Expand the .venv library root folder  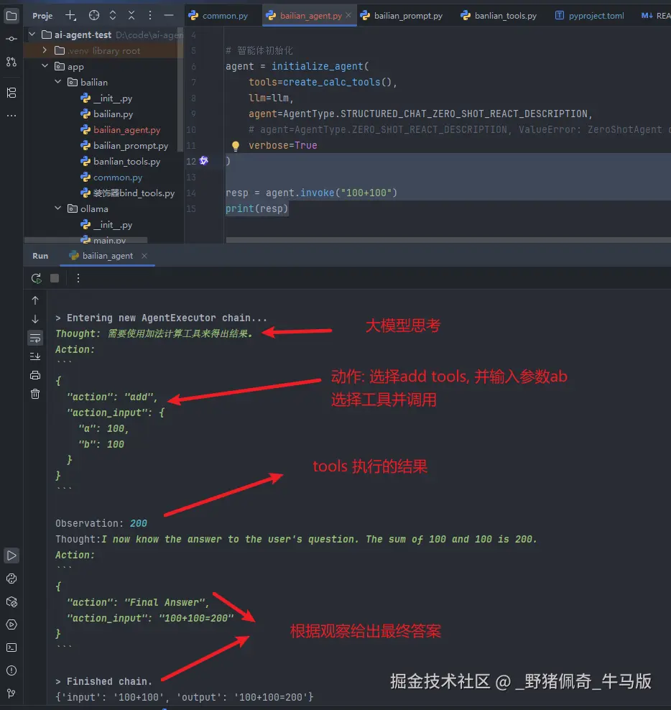coord(45,51)
